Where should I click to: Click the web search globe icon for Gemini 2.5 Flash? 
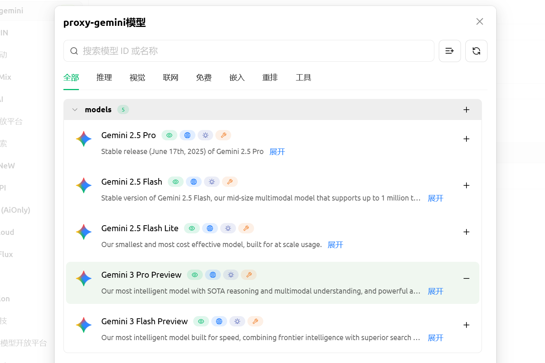tap(194, 182)
